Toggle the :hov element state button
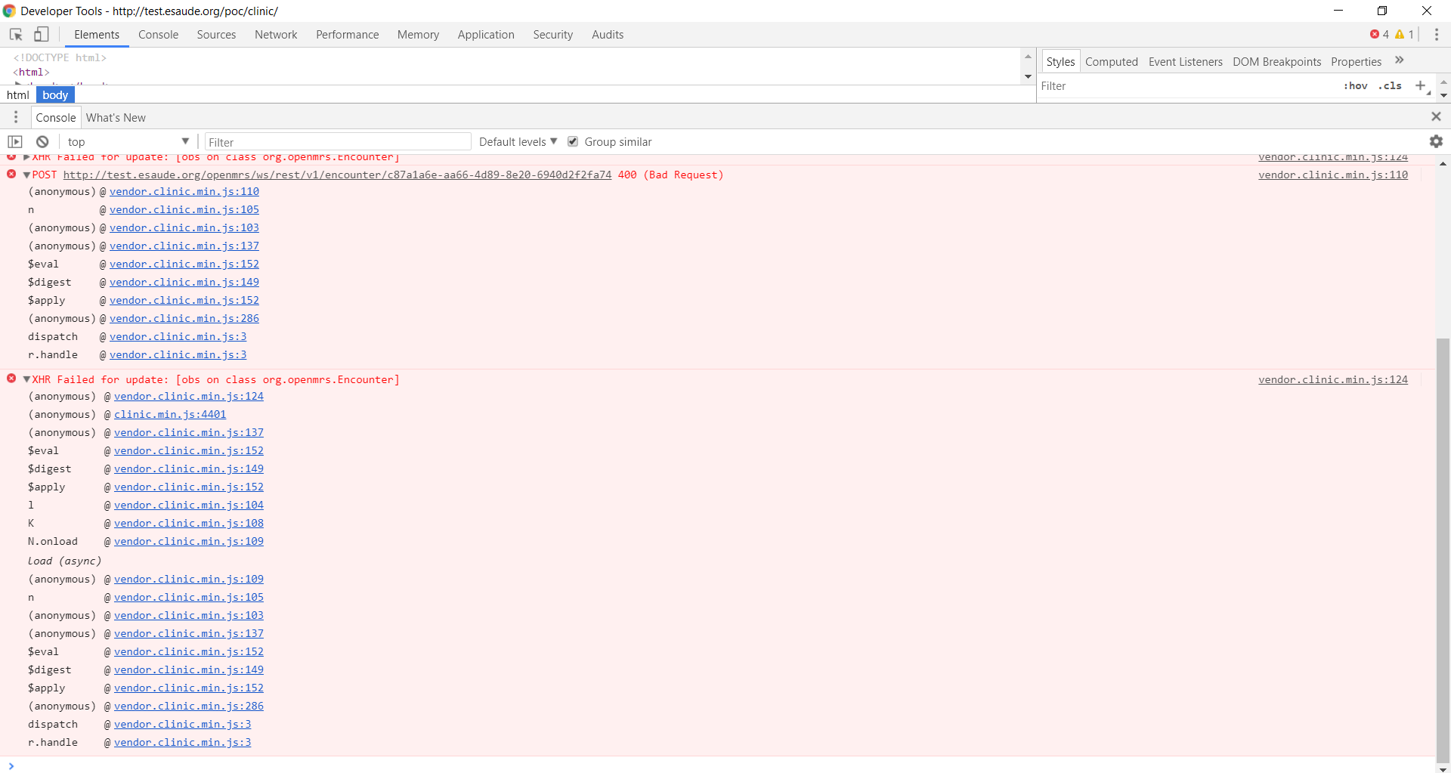The width and height of the screenshot is (1451, 773). click(1356, 86)
